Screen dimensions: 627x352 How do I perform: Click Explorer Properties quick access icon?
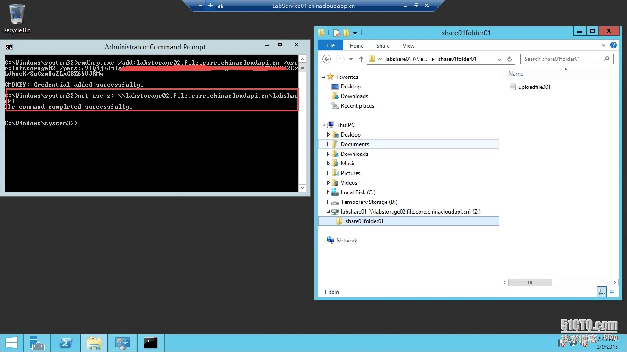click(336, 33)
